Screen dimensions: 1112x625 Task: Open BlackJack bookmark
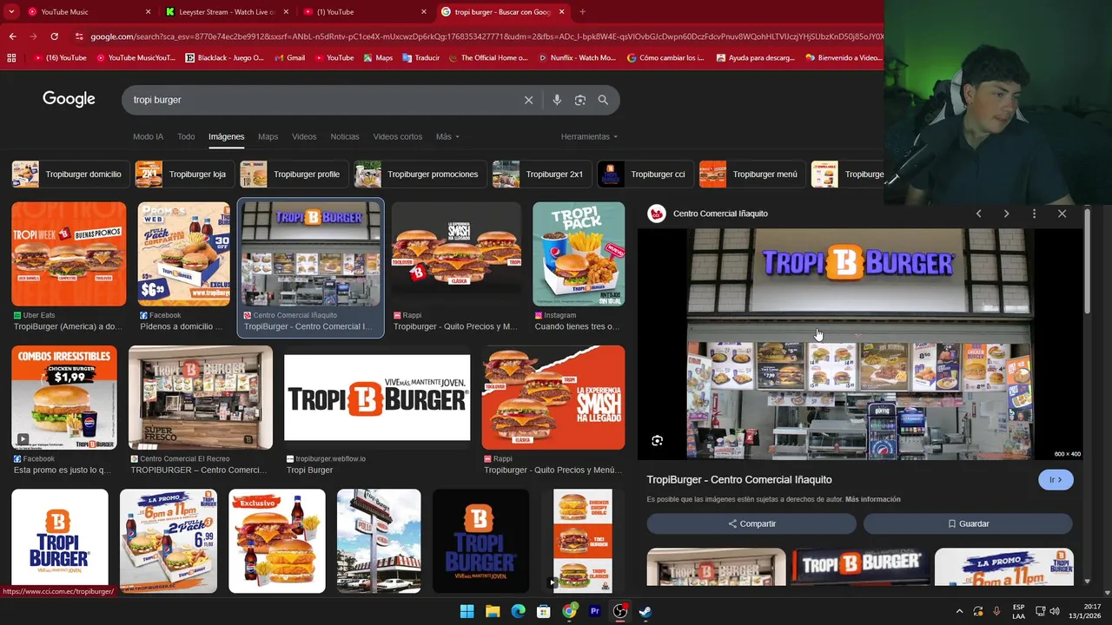click(x=225, y=58)
